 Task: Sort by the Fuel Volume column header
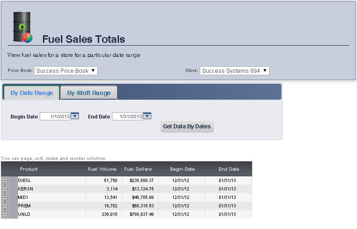pos(102,169)
